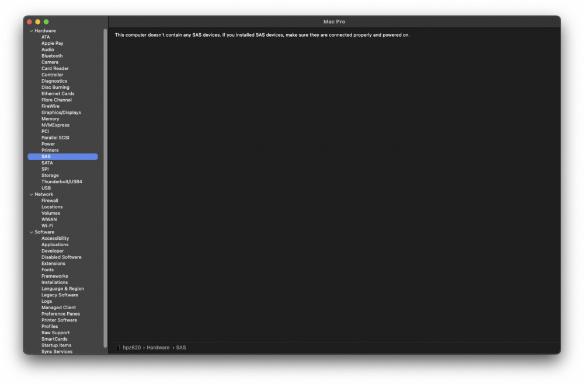Select Accessibility under Software

[x=55, y=239]
